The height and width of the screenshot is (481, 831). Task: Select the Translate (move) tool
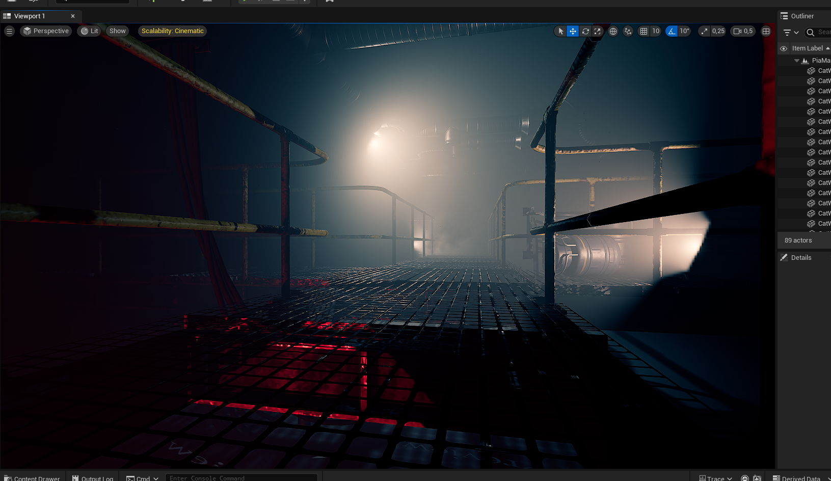[573, 31]
